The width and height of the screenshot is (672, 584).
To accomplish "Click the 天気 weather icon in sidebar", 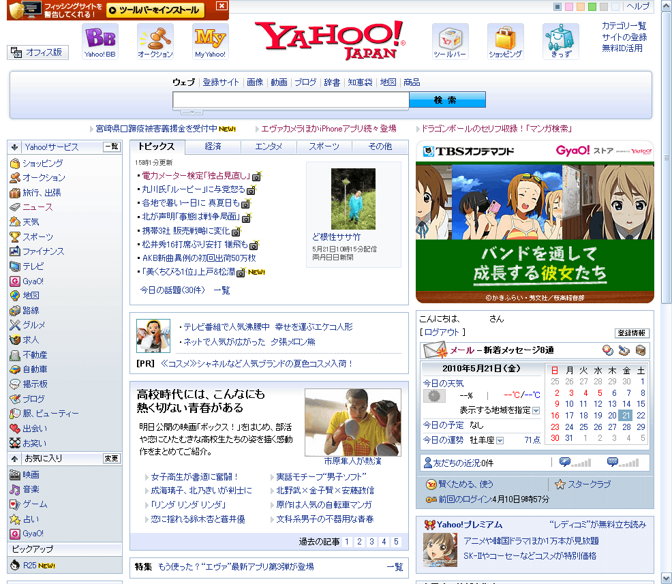I will click(16, 222).
